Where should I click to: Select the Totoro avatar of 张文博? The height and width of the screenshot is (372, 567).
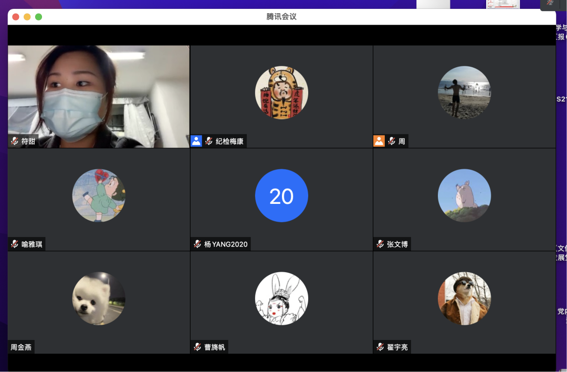point(464,195)
